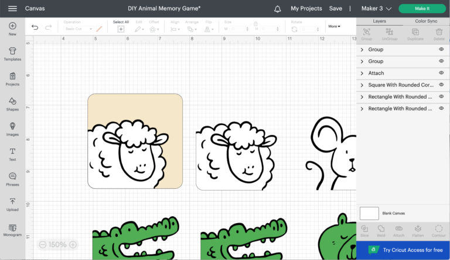Click the Images sidebar icon
This screenshot has width=450, height=260.
(12, 129)
